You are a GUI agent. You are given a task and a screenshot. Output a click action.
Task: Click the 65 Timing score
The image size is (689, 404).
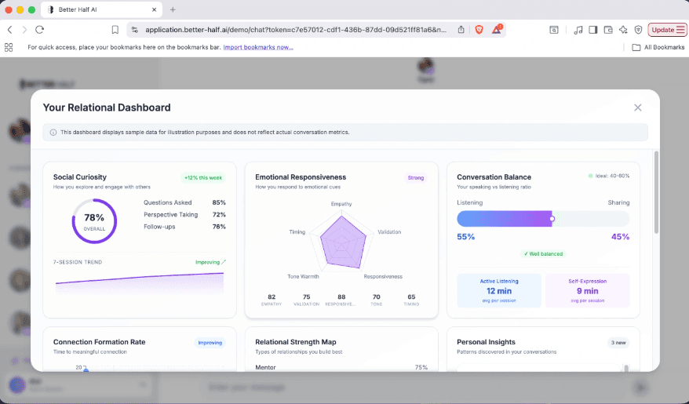click(411, 300)
